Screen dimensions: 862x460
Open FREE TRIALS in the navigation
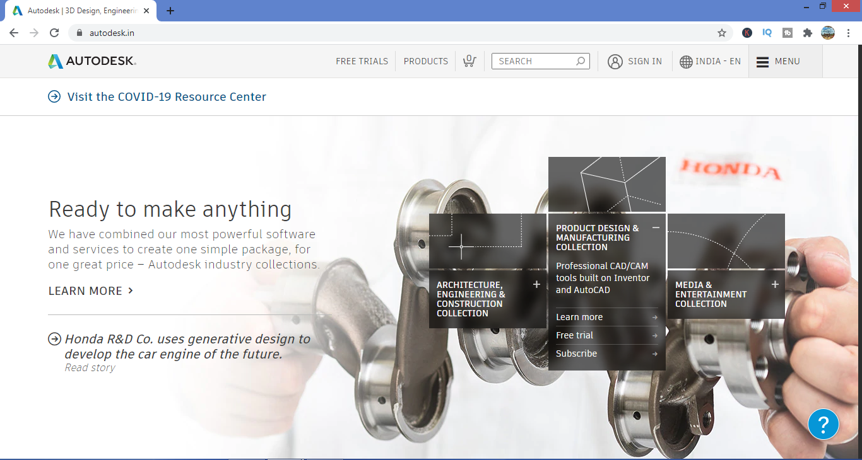coord(362,61)
